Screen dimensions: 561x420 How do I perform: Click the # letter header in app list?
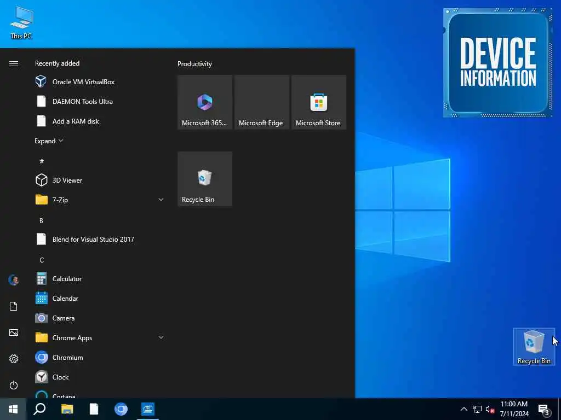(42, 161)
